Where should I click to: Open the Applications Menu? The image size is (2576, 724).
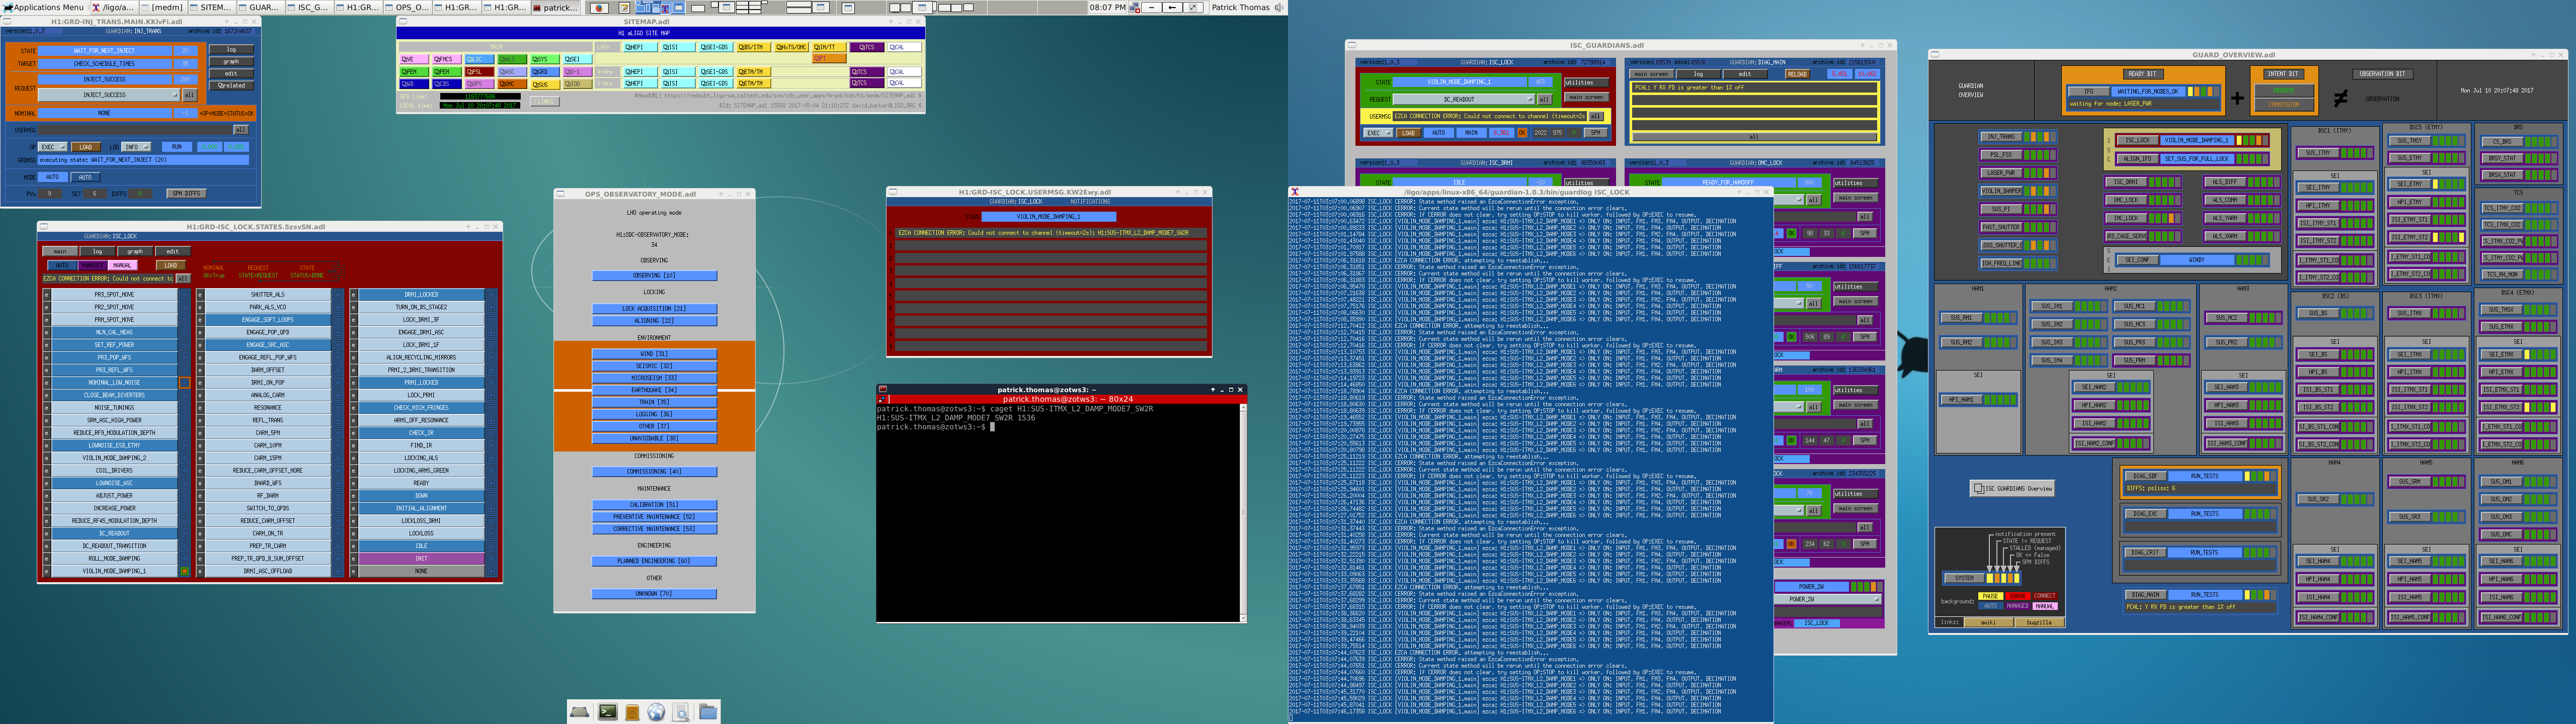coord(43,7)
